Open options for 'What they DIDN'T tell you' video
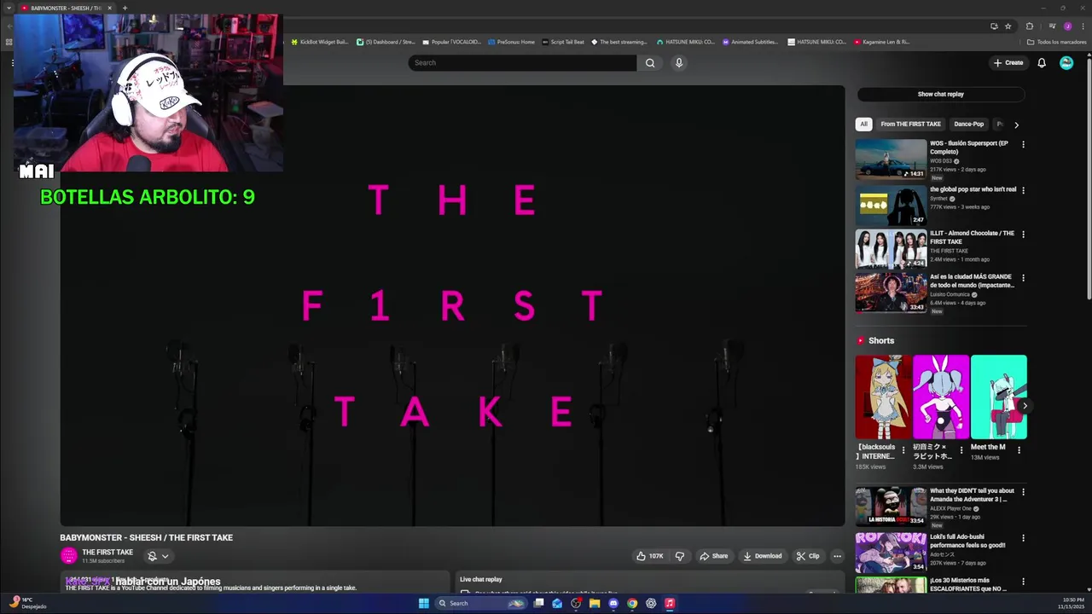Viewport: 1092px width, 614px height. [1023, 492]
